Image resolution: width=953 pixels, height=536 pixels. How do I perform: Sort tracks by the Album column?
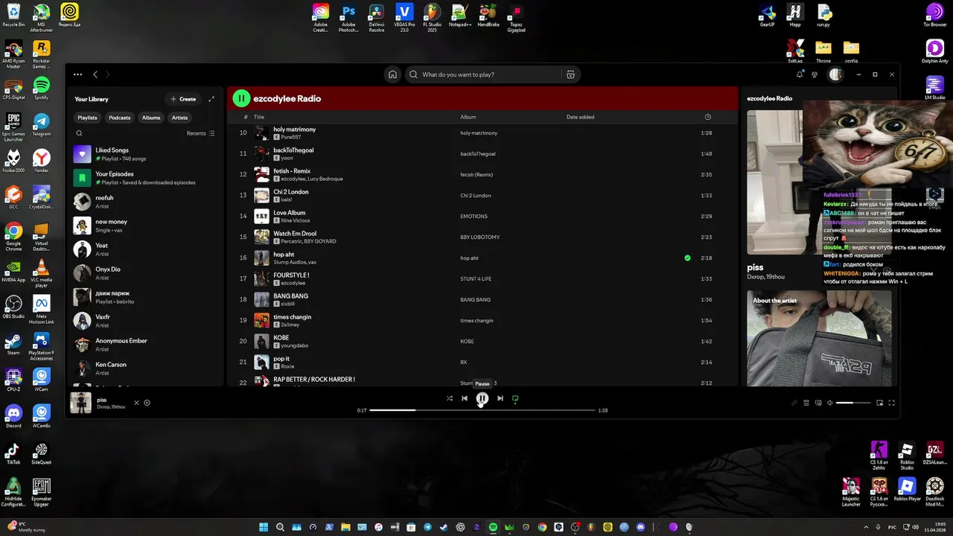[x=468, y=117]
